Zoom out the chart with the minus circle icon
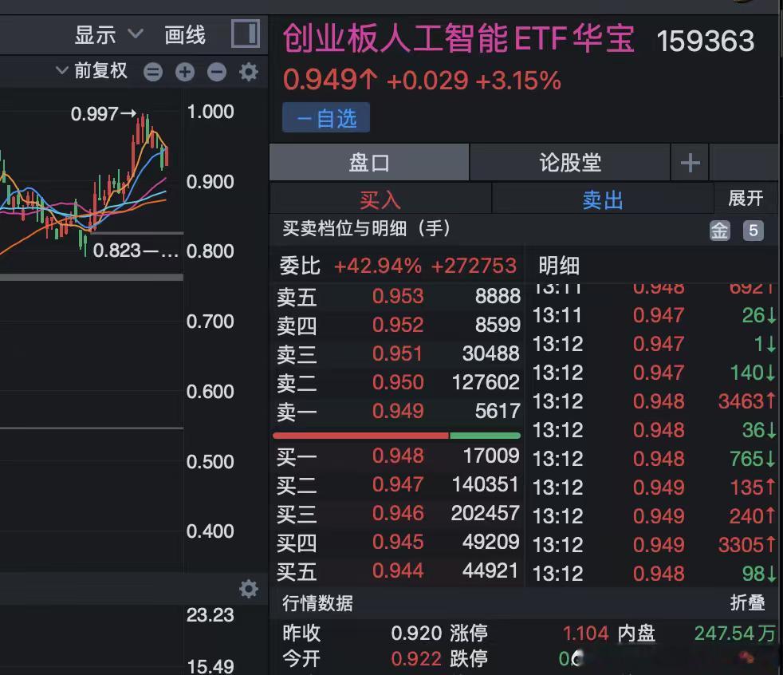This screenshot has width=783, height=675. point(216,72)
